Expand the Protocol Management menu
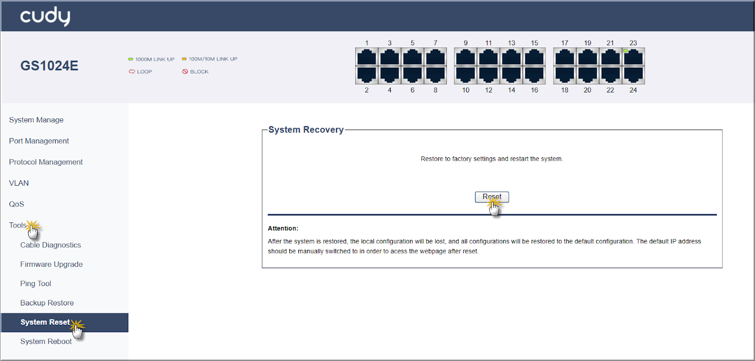This screenshot has width=755, height=361. 46,162
